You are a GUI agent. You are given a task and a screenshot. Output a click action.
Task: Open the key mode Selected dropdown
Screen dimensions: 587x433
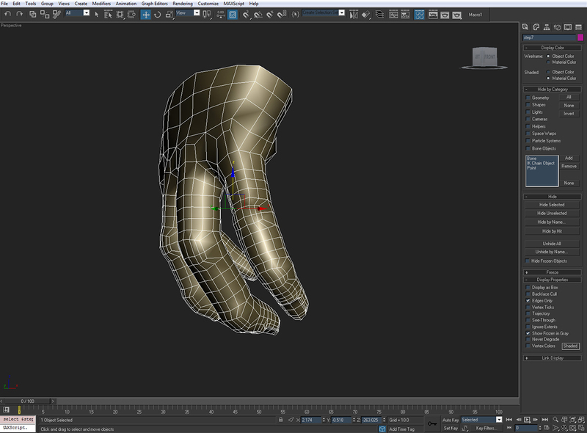tap(499, 420)
